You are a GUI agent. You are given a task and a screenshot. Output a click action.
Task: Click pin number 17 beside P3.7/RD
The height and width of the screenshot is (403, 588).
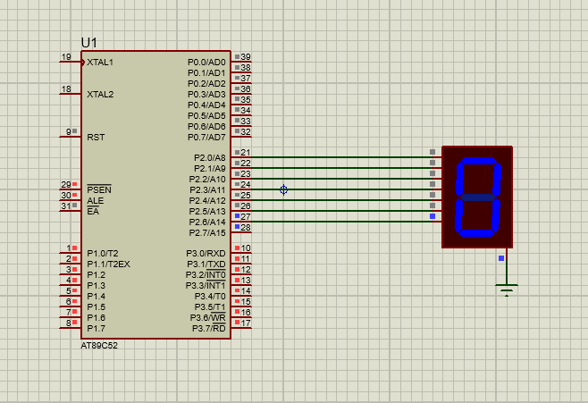coord(246,323)
